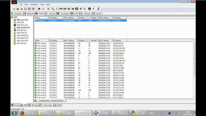
Task: Open the Tools menu
Action: click(42, 4)
